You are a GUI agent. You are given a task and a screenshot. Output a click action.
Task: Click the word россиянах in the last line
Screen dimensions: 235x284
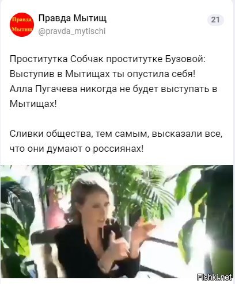pos(118,149)
